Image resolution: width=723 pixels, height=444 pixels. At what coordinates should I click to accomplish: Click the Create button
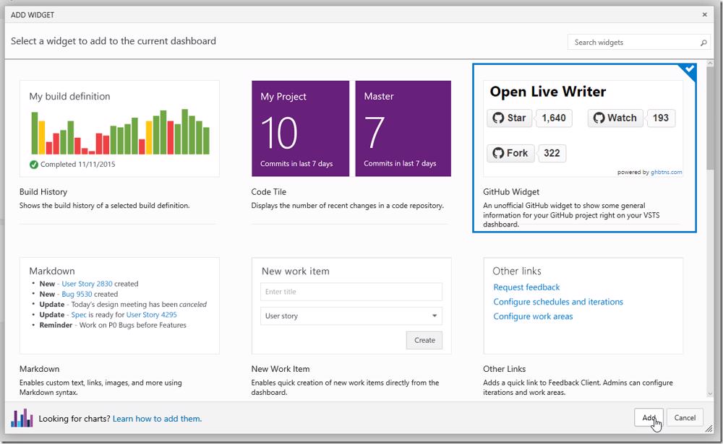[424, 340]
